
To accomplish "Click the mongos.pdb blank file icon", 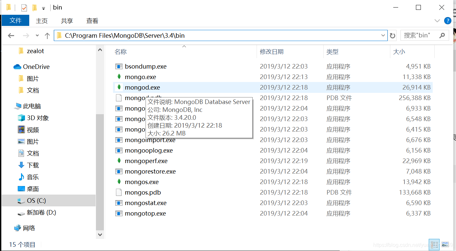I will click(119, 192).
